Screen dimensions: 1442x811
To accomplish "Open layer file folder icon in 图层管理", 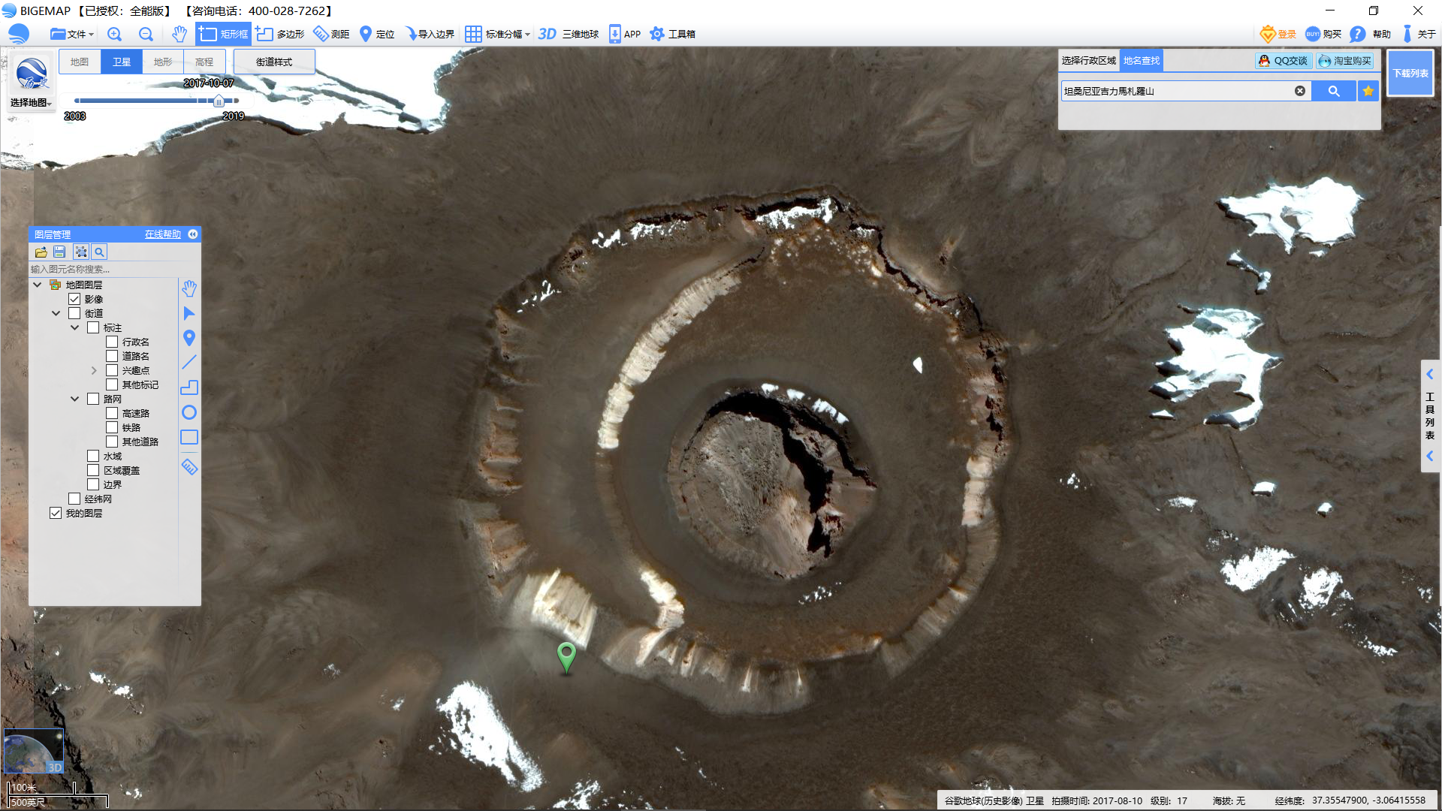I will coord(41,252).
